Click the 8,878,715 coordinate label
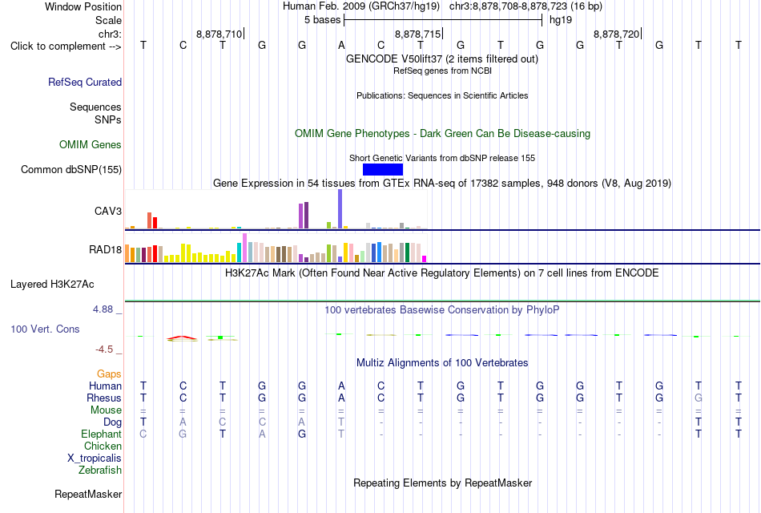Screen dimensions: 761x513 [417, 34]
